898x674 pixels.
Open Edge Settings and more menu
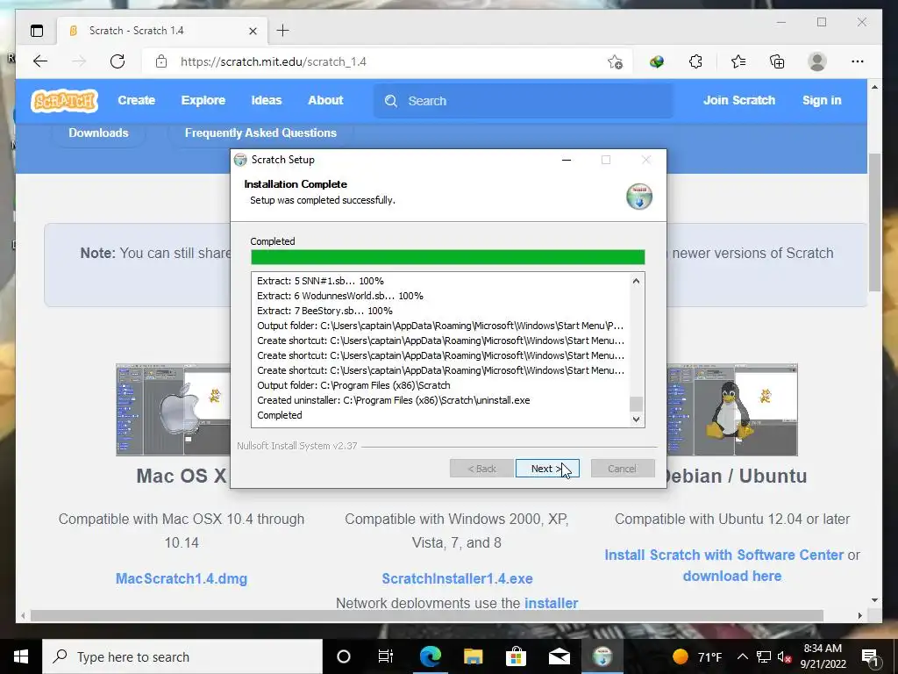click(x=858, y=61)
